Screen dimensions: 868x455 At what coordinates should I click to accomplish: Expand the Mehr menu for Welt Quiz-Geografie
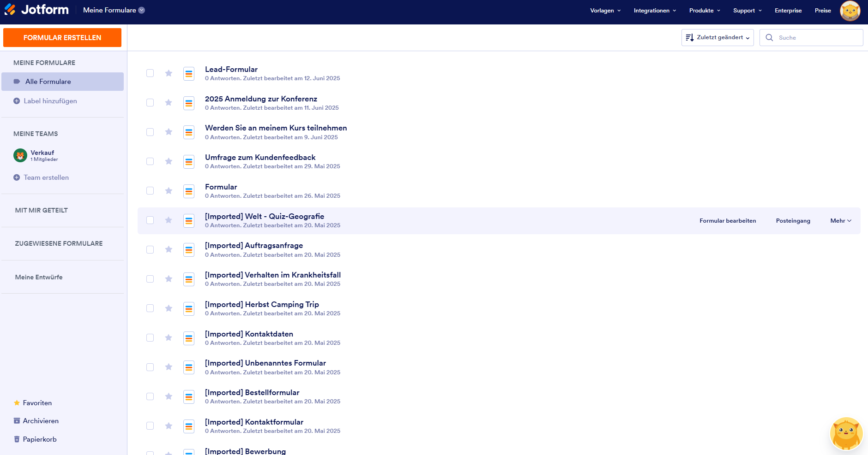tap(840, 220)
